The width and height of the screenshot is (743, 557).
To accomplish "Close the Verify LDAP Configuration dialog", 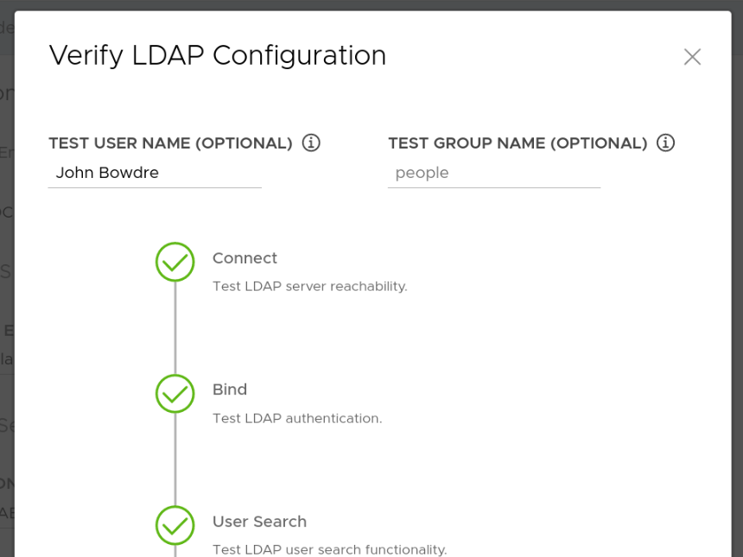I will click(692, 57).
